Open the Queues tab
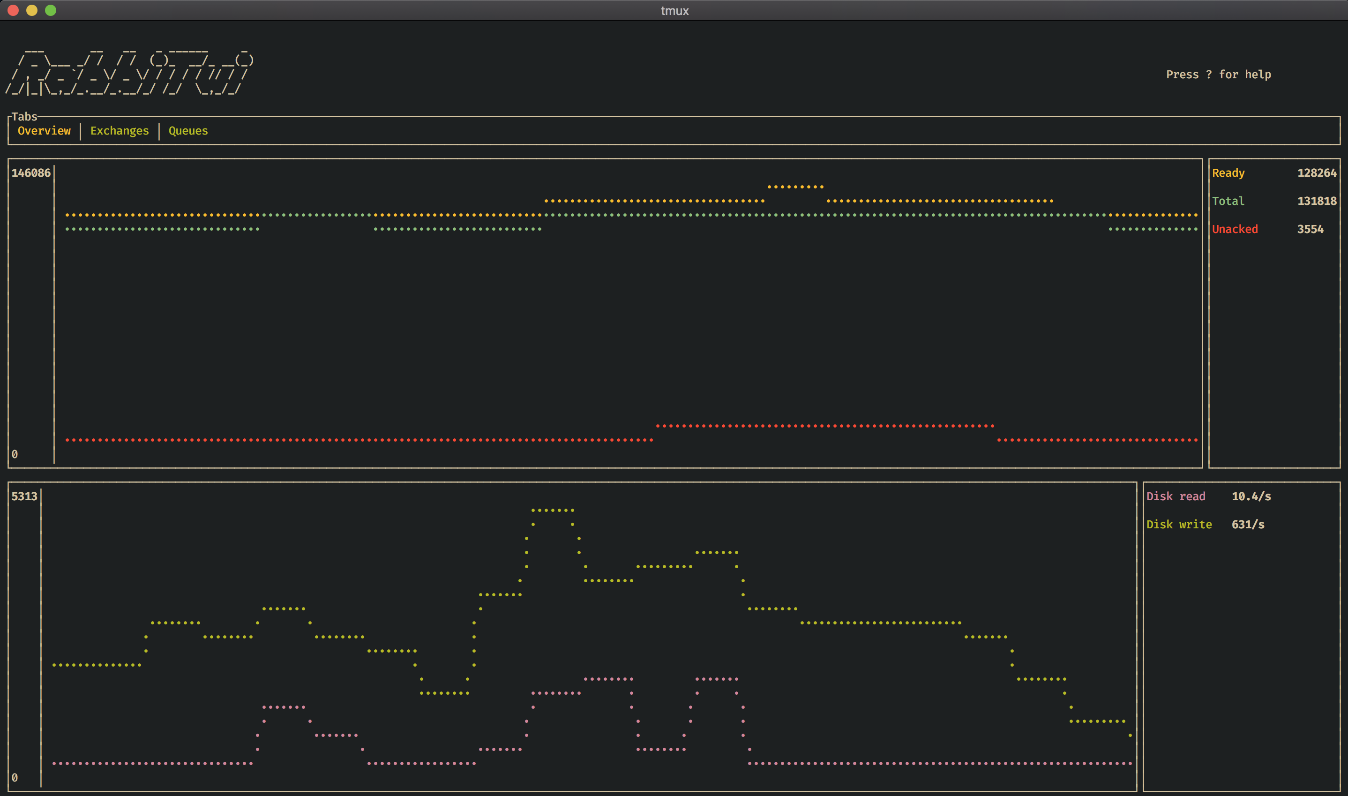Viewport: 1348px width, 796px height. click(186, 130)
